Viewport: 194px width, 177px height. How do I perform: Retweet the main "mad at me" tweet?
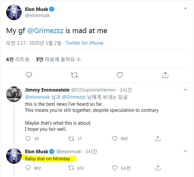(74, 75)
